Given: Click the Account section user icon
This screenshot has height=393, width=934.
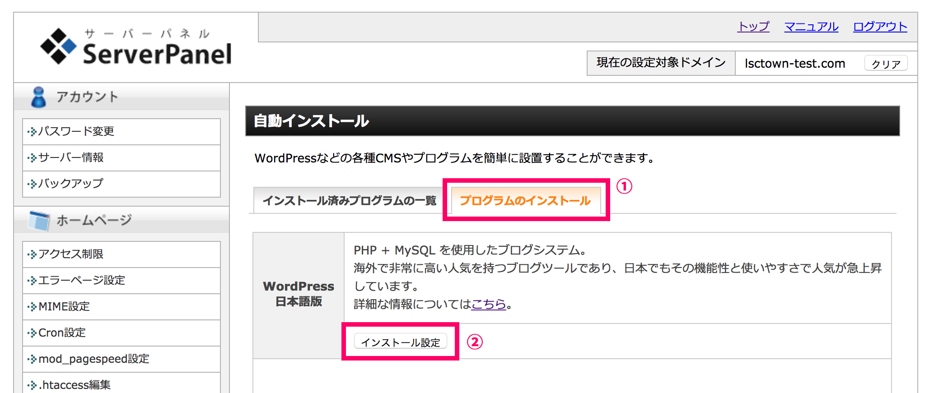Looking at the screenshot, I should [x=38, y=97].
